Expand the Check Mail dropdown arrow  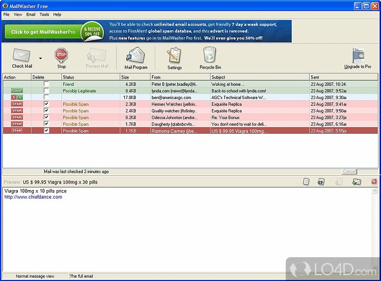pyautogui.click(x=40, y=59)
